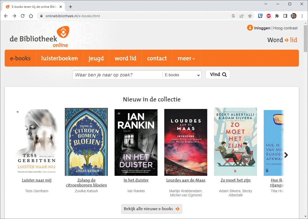Open a new browser tab
Screen dimensions: 308x219
tap(71, 7)
